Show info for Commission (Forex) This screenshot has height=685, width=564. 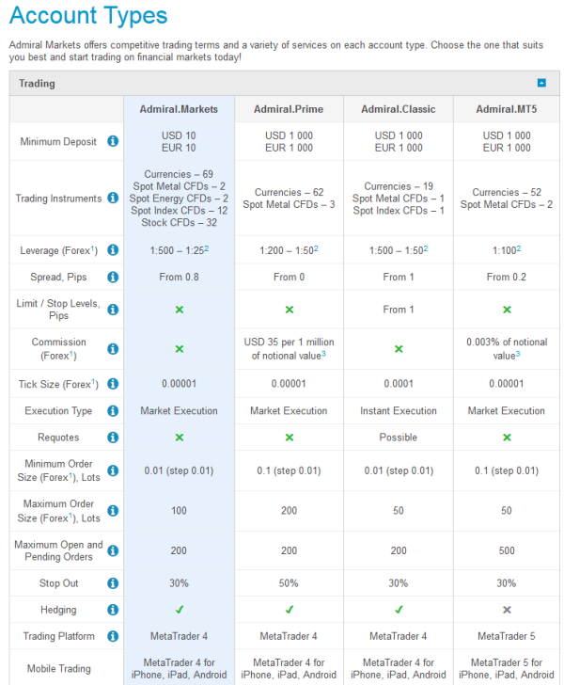113,348
